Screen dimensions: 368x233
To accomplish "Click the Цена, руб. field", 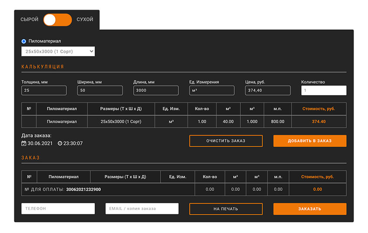I will [268, 90].
